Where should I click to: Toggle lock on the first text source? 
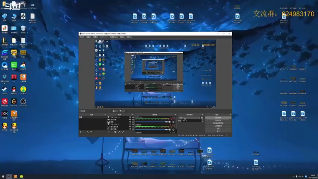click(x=133, y=117)
